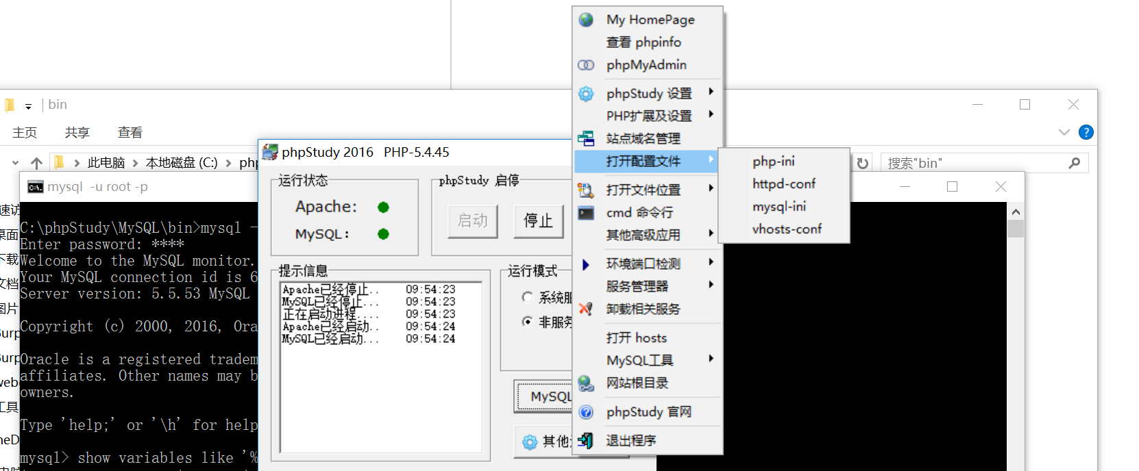Open the quick access toolbar dropdown

coord(28,106)
